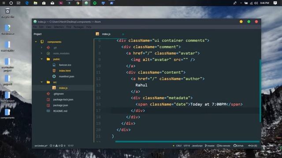This screenshot has height=158, width=282.
Task: Toggle the GitHub panel from status bar
Action: 238,146
